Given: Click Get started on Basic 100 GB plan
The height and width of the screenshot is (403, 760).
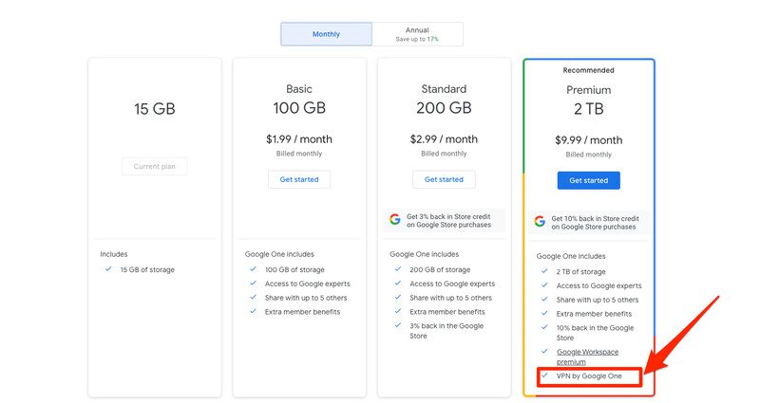Looking at the screenshot, I should pos(299,179).
